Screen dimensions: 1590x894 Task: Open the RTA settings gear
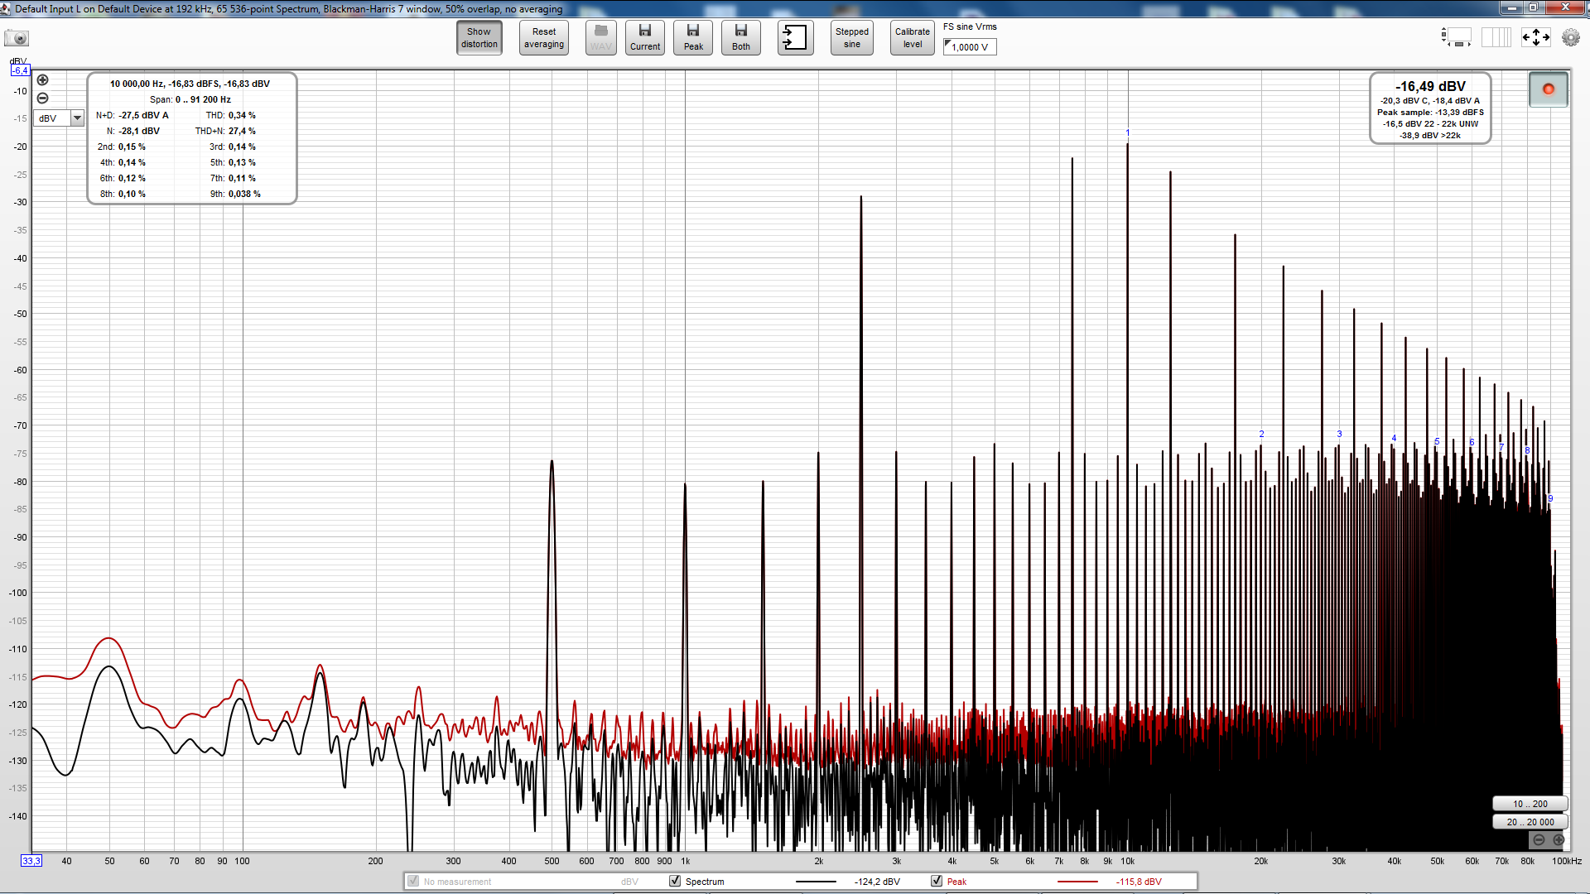coord(1570,37)
